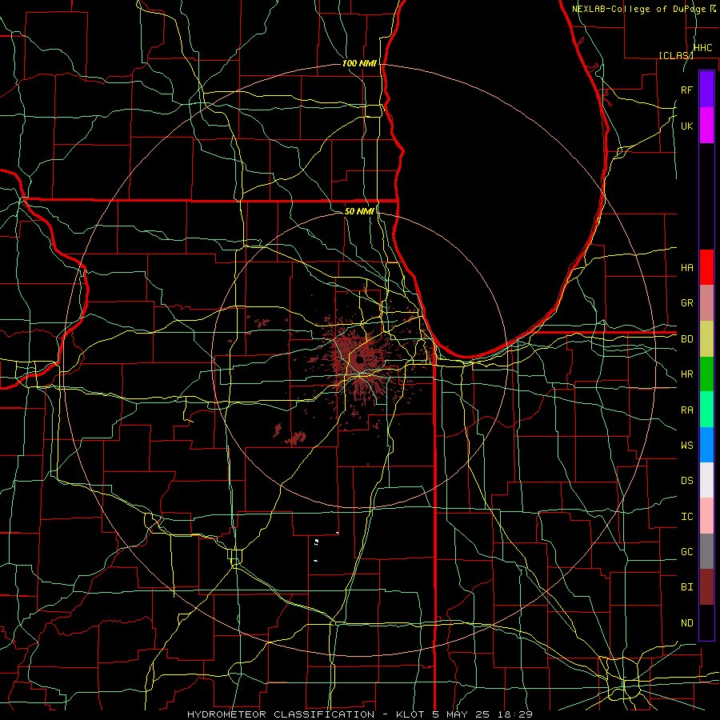Image resolution: width=720 pixels, height=720 pixels.
Task: Click the large biological echo cluster southwest of radar
Action: tap(296, 438)
